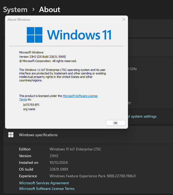Viewport: 173px width, 195px height.
Task: Select the Windows Feature Experience Pack value
Action: pyautogui.click(x=93, y=176)
